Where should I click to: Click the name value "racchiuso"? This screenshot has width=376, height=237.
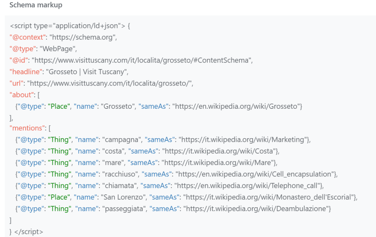(120, 174)
